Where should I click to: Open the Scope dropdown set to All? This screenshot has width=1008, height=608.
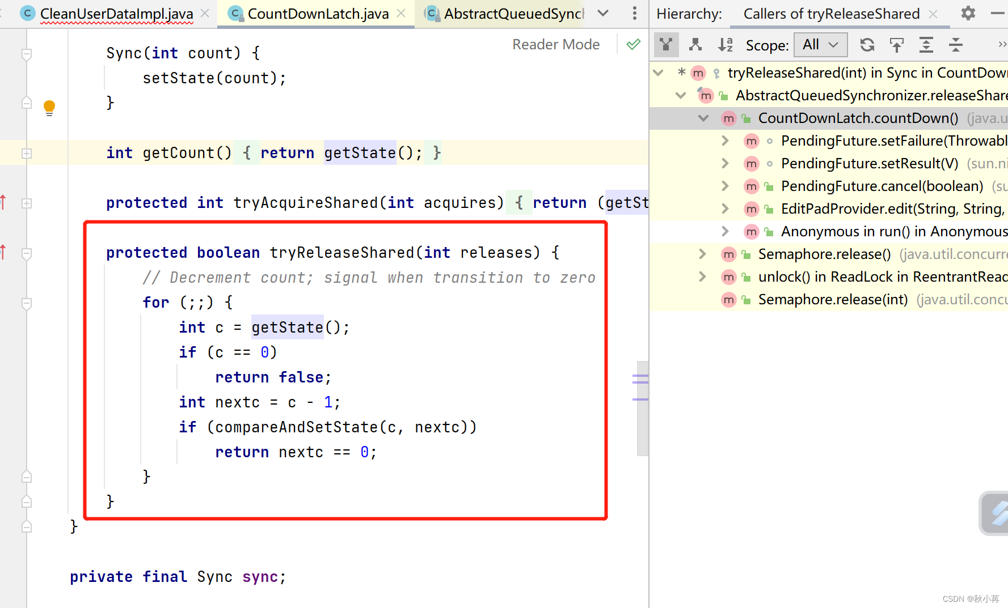pyautogui.click(x=820, y=45)
